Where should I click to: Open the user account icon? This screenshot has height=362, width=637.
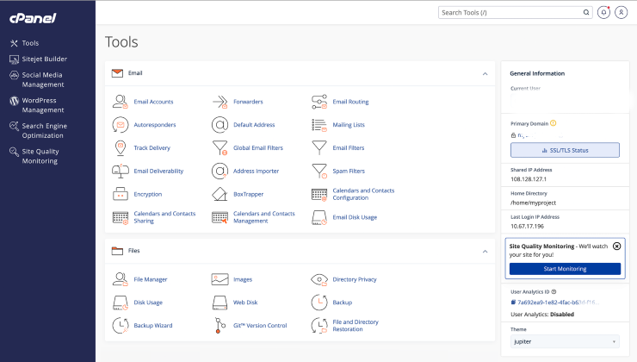pyautogui.click(x=621, y=12)
